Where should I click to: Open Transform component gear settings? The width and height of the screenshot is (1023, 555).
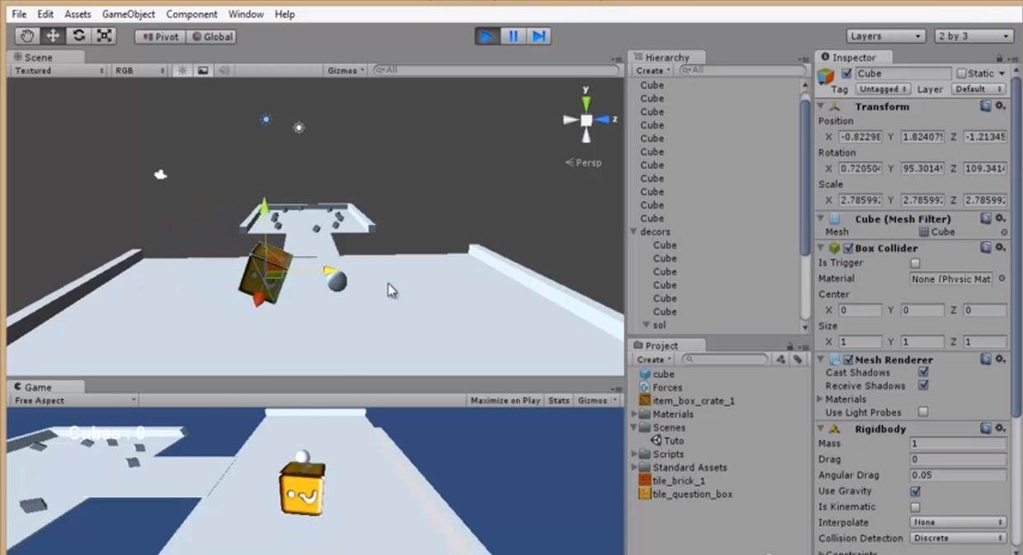point(1000,107)
